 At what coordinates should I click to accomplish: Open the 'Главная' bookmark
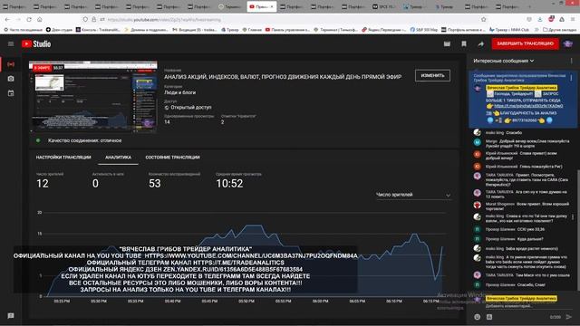[x=252, y=30]
